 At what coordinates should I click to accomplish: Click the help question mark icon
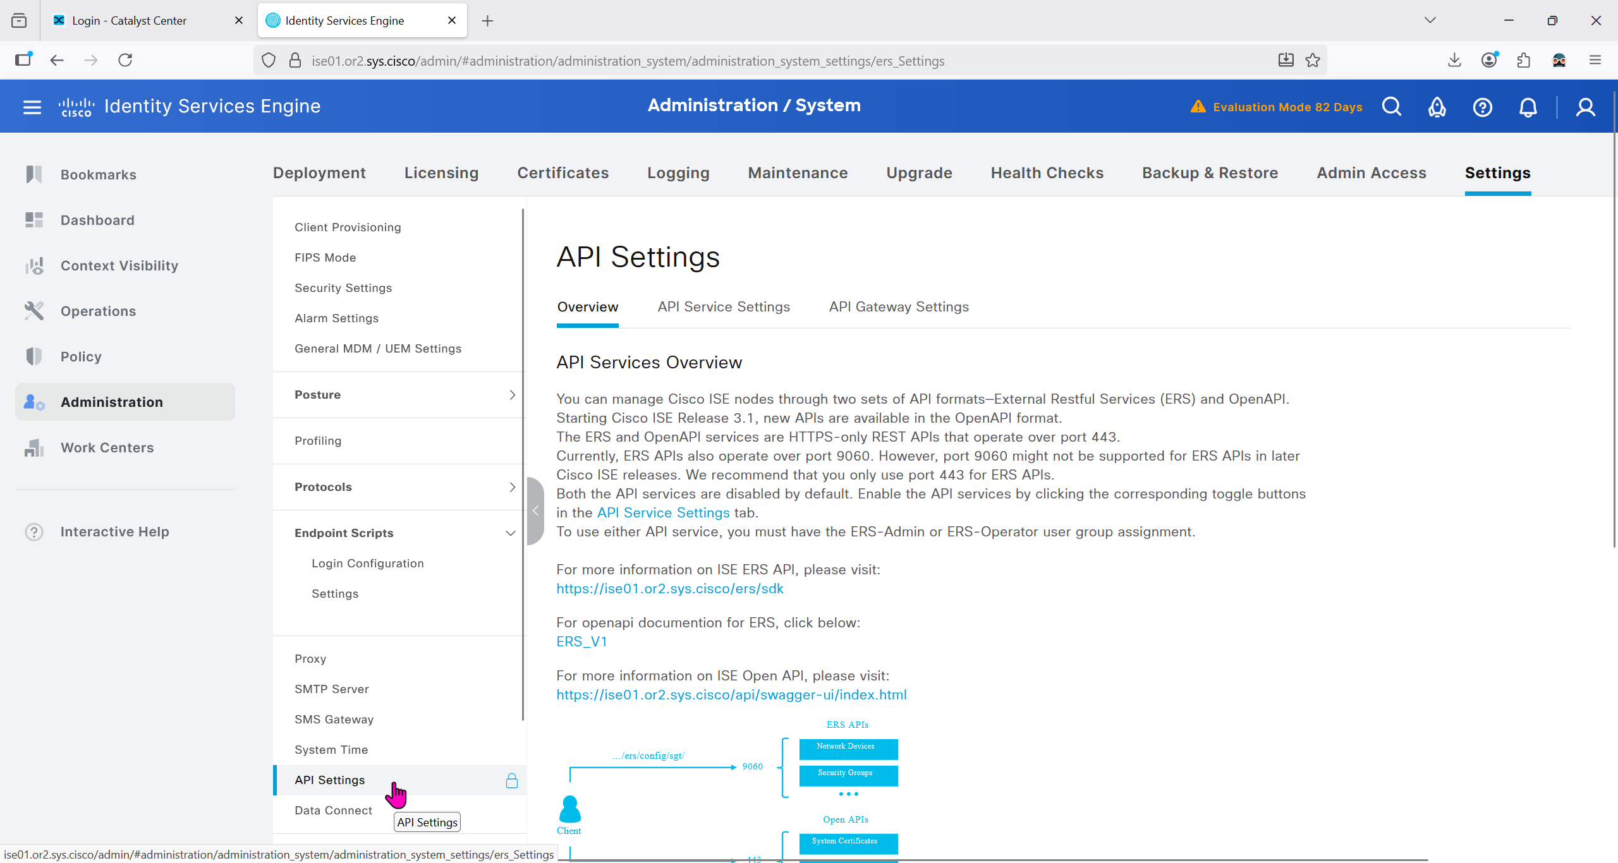coord(1482,107)
